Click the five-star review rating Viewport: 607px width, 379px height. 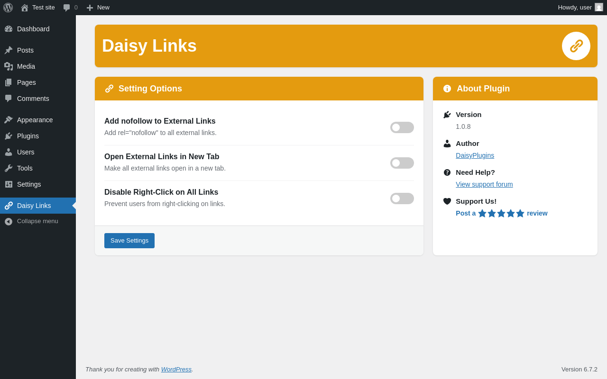pyautogui.click(x=501, y=213)
